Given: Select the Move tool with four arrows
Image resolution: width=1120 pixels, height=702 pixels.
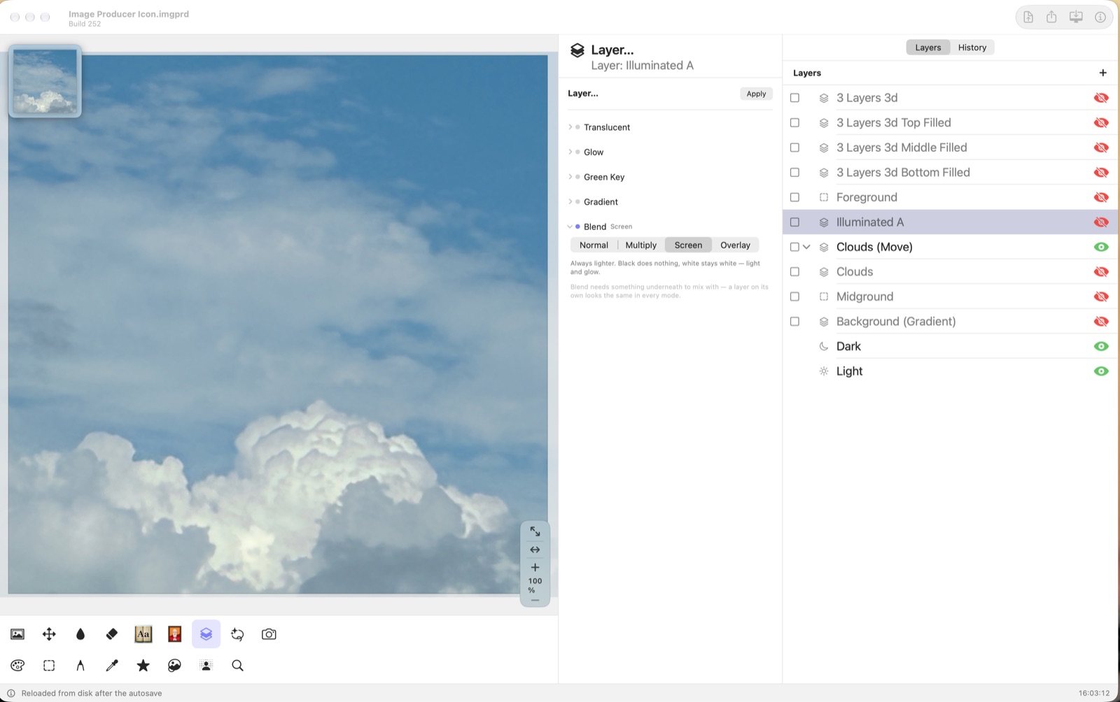Looking at the screenshot, I should coord(49,634).
